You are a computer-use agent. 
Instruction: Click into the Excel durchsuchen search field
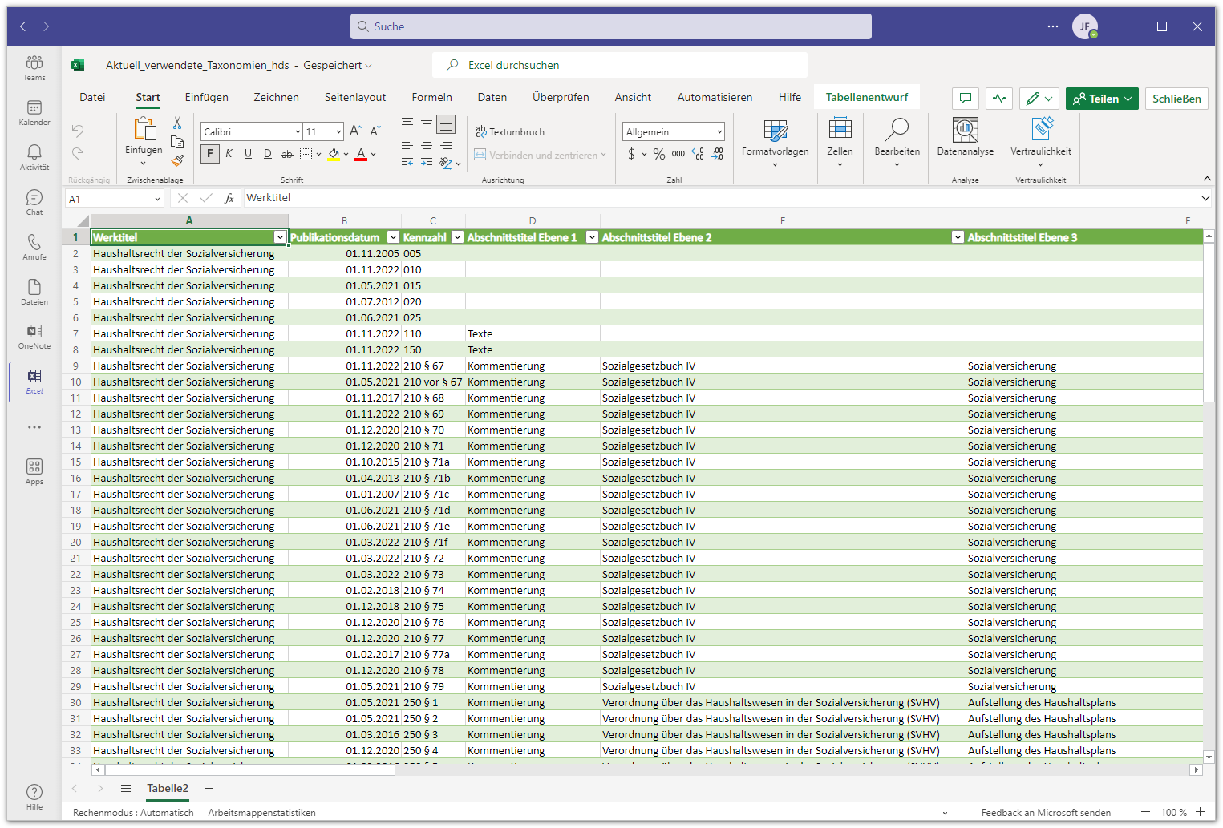pos(619,65)
